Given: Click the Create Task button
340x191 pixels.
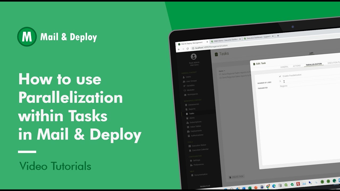Looking at the screenshot, I should [x=236, y=177].
